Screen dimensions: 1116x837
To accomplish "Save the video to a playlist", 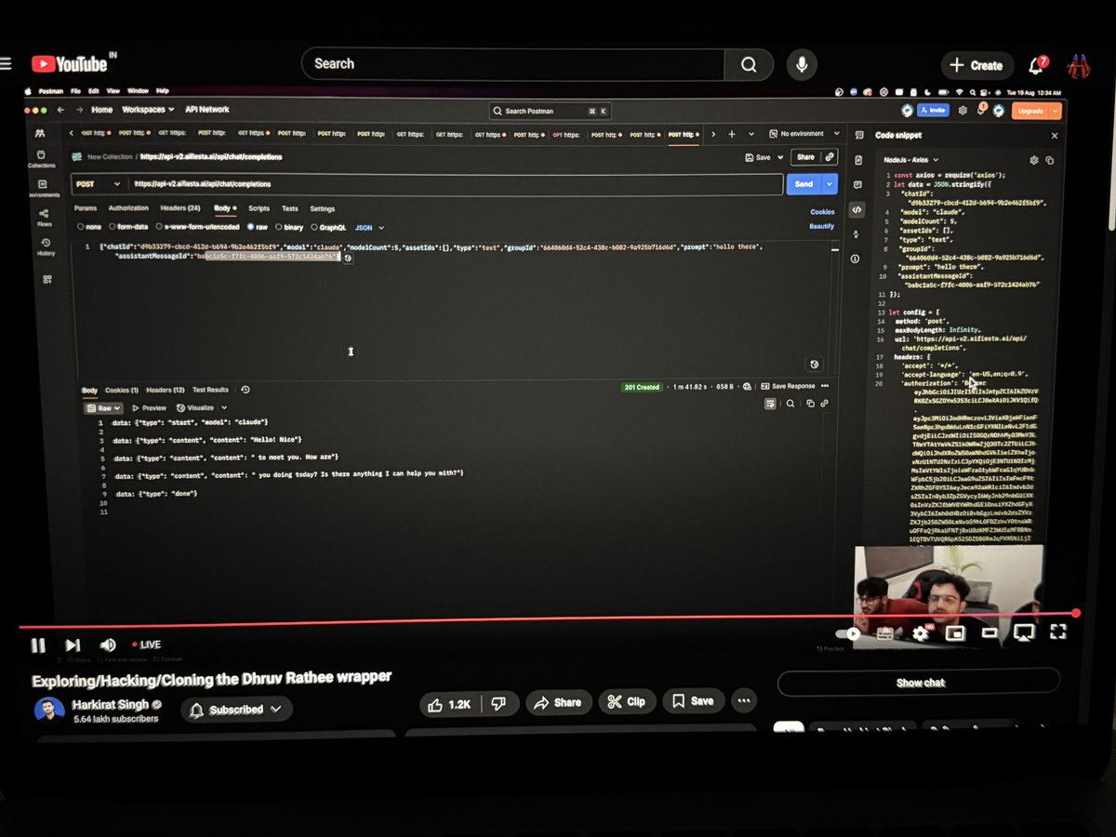I will (x=693, y=702).
